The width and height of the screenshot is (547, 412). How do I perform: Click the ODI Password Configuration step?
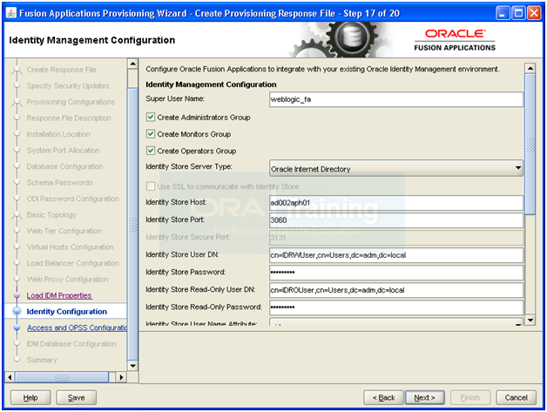pos(73,199)
